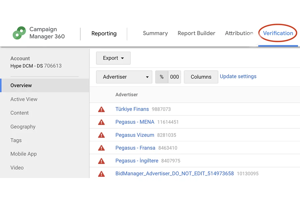This screenshot has width=300, height=200.
Task: Click warning icon beside Pegasus - İngiltere
Action: 101,161
